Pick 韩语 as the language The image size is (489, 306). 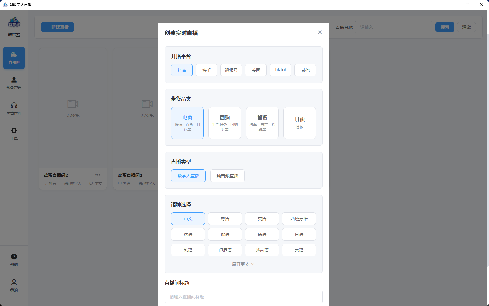[188, 250]
